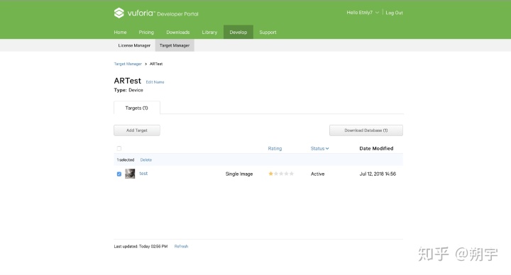Select the Develop tab
Viewport: 511px width, 275px height.
[x=238, y=32]
